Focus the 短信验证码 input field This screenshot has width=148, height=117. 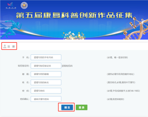point(46,65)
